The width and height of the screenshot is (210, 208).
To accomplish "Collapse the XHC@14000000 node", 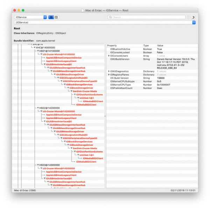I will click(x=35, y=48).
